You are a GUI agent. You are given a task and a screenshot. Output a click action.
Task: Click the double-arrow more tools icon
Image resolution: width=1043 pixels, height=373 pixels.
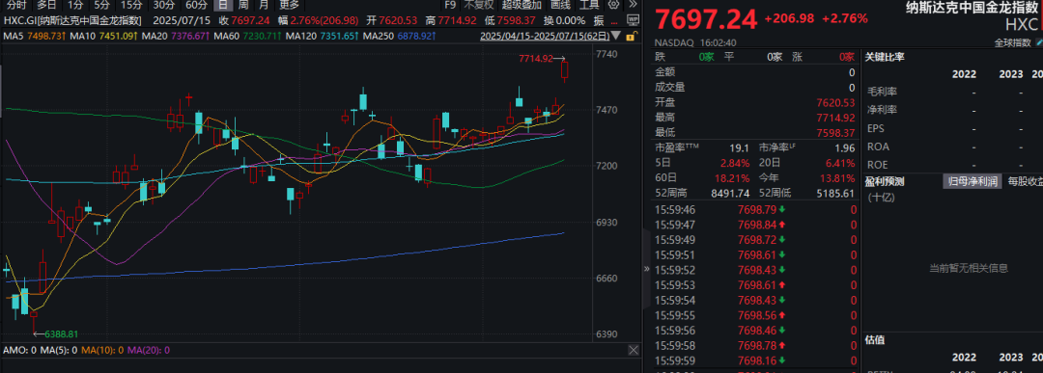click(x=633, y=4)
